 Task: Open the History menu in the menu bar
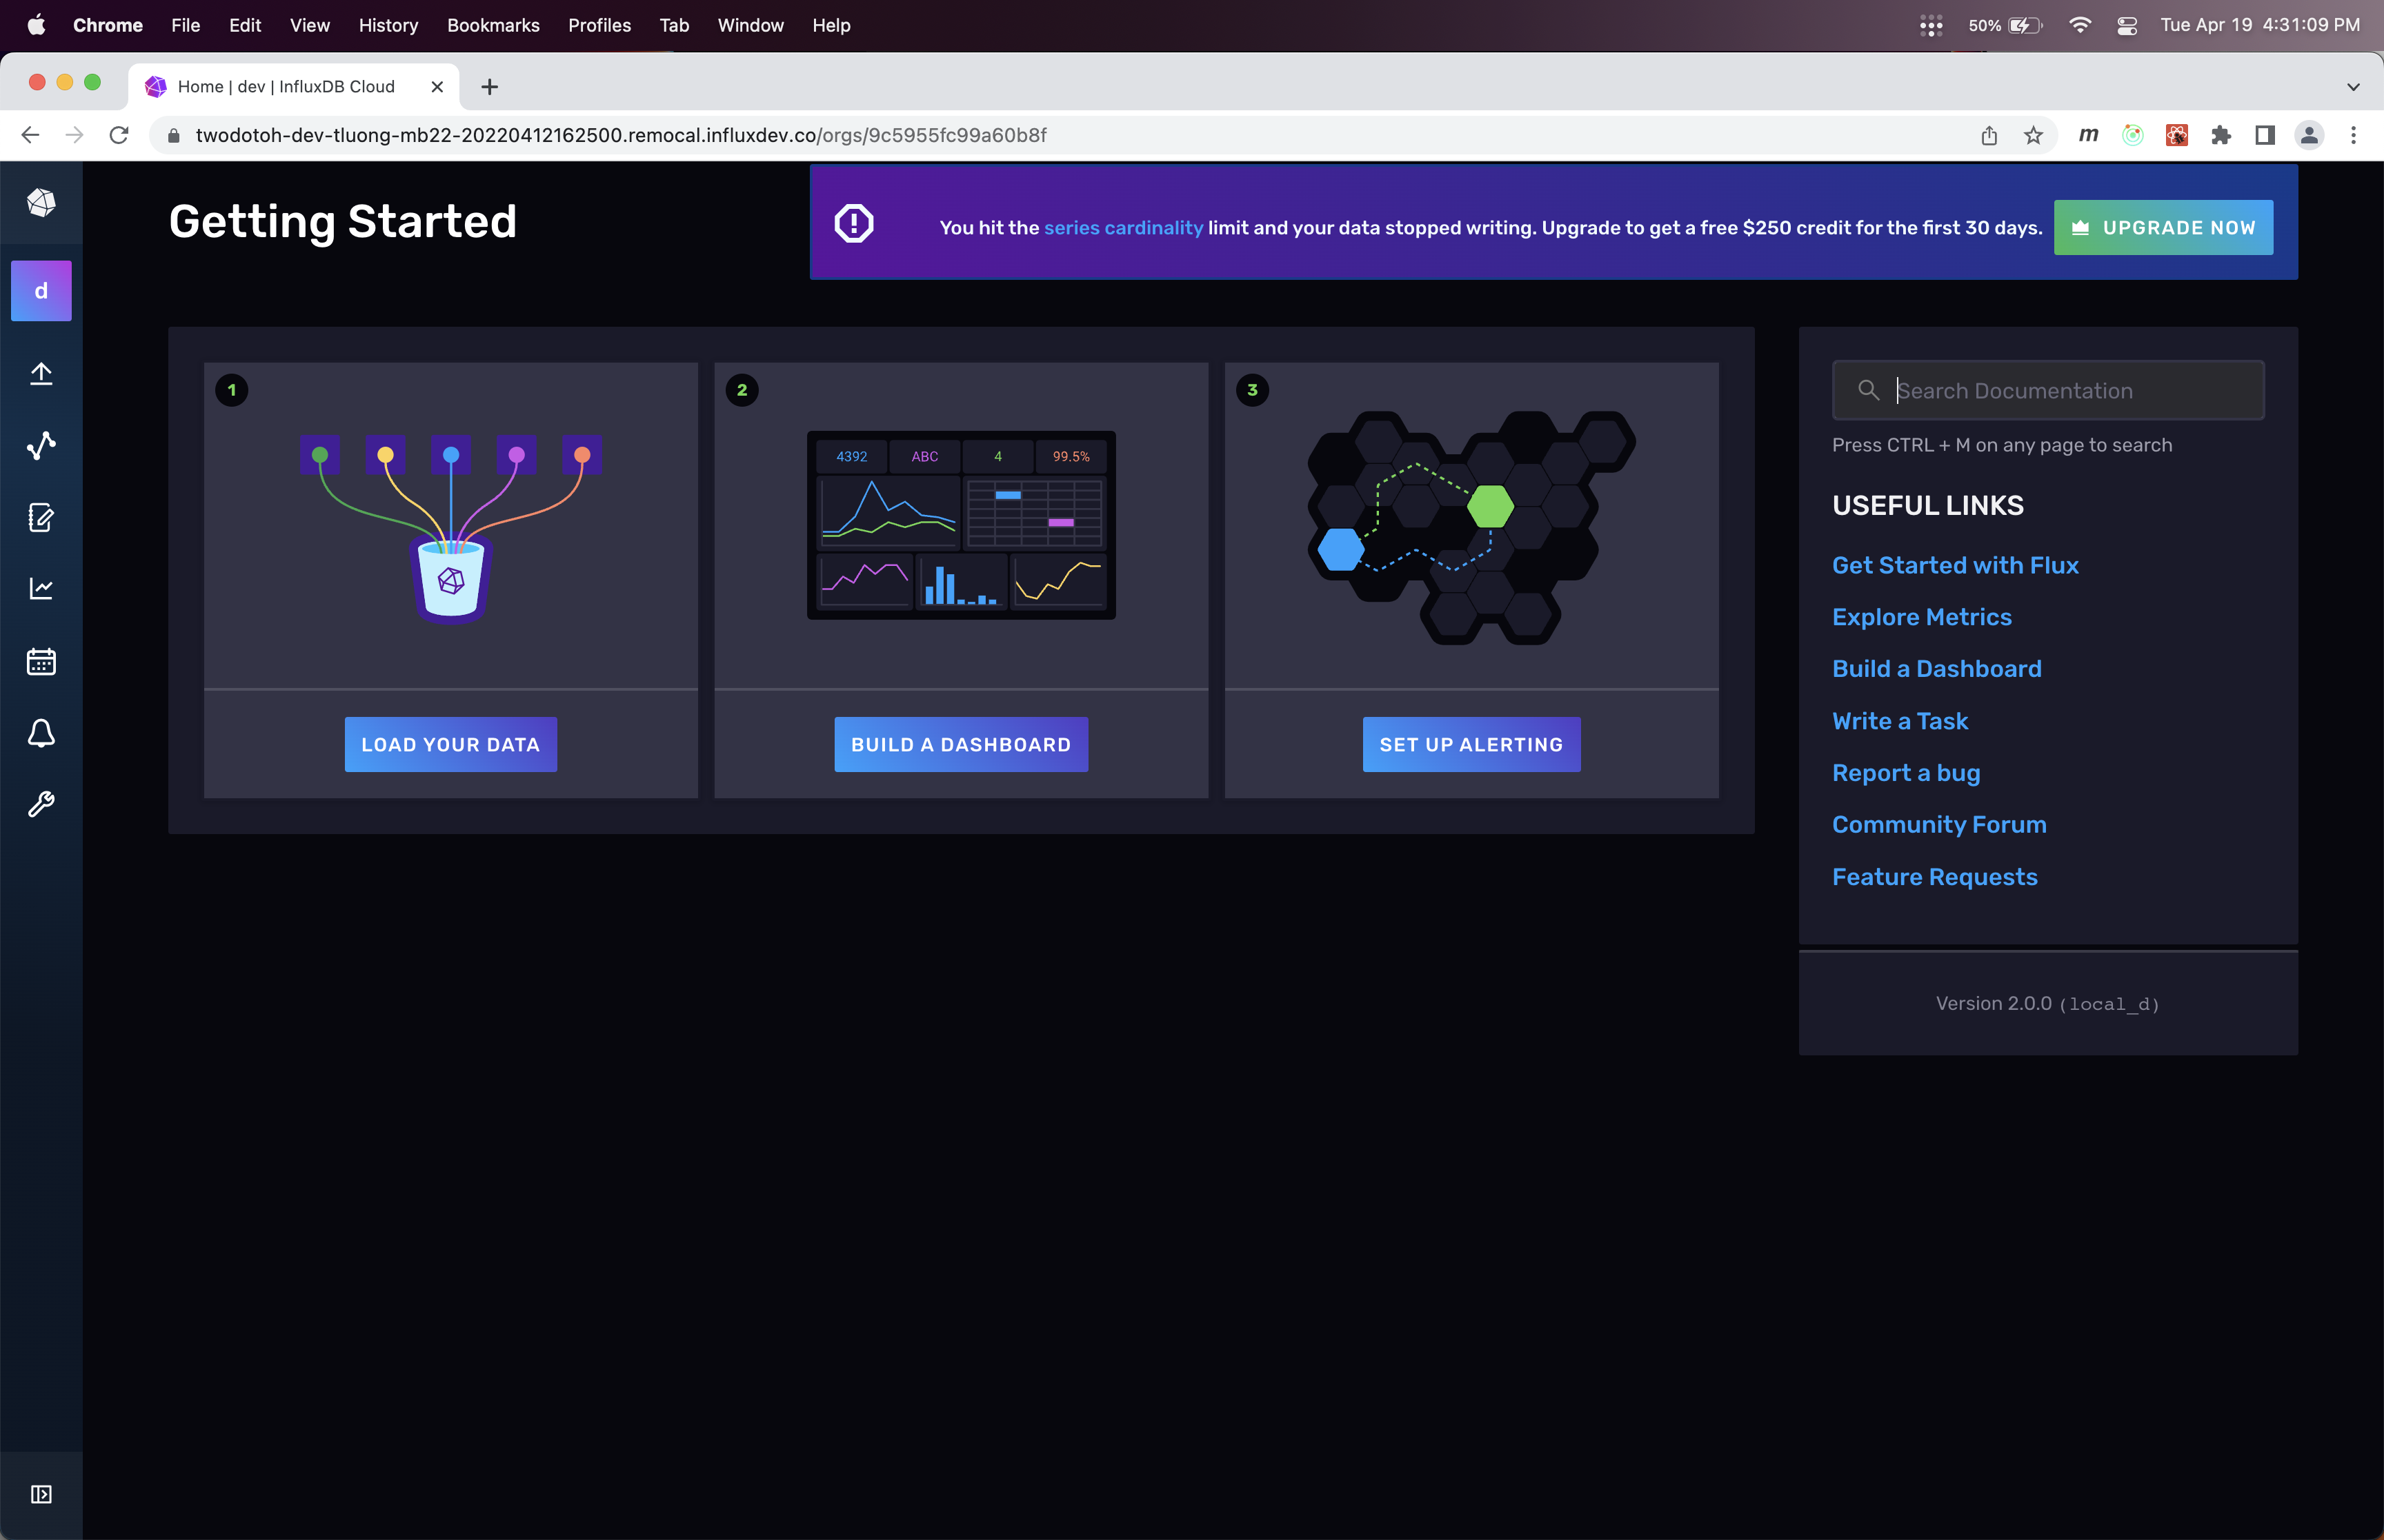click(x=388, y=25)
